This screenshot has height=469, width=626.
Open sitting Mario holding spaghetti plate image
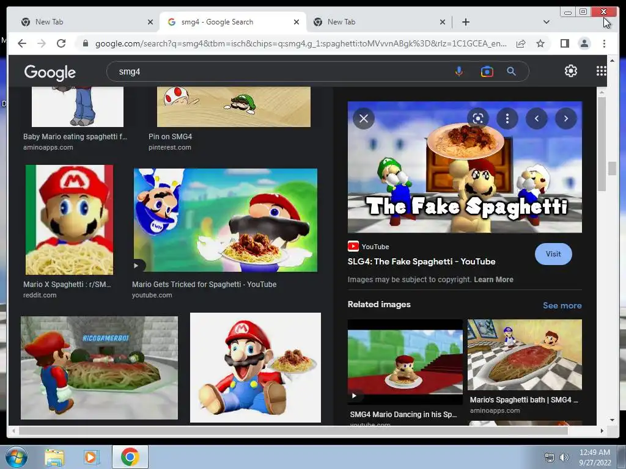(x=255, y=367)
